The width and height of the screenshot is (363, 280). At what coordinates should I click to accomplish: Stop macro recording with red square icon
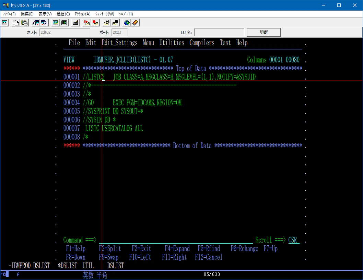click(x=95, y=23)
